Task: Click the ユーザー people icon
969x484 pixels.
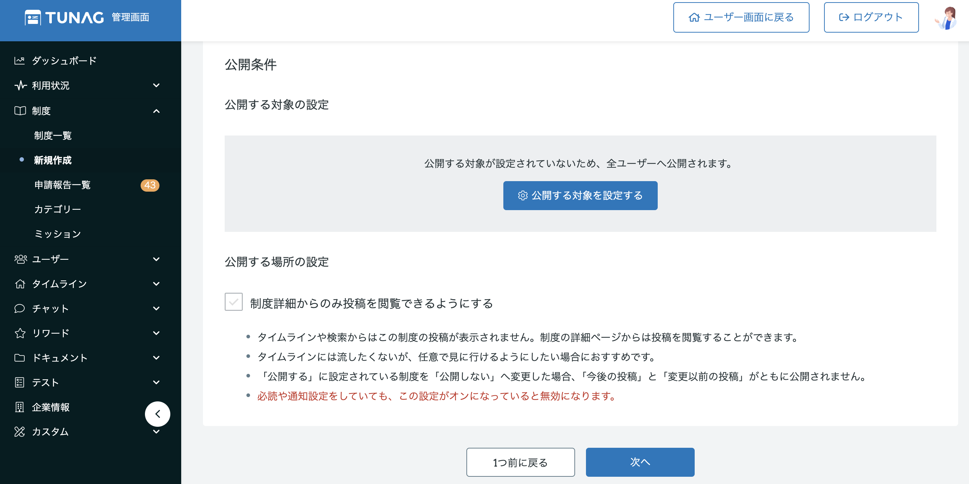Action: tap(20, 259)
